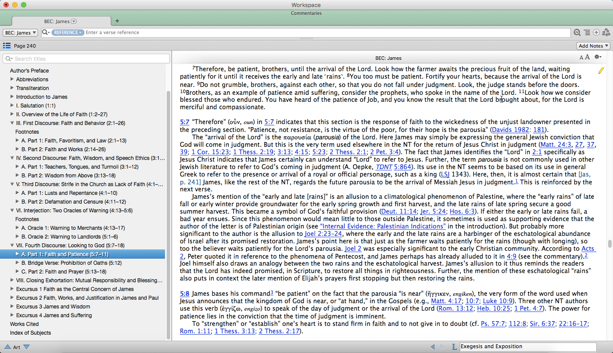Click the up triangle beside Art
The width and height of the screenshot is (613, 353).
coord(7,347)
